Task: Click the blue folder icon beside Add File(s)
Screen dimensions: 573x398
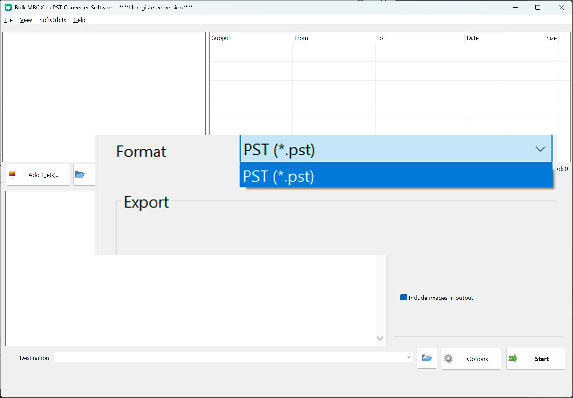Action: 80,175
